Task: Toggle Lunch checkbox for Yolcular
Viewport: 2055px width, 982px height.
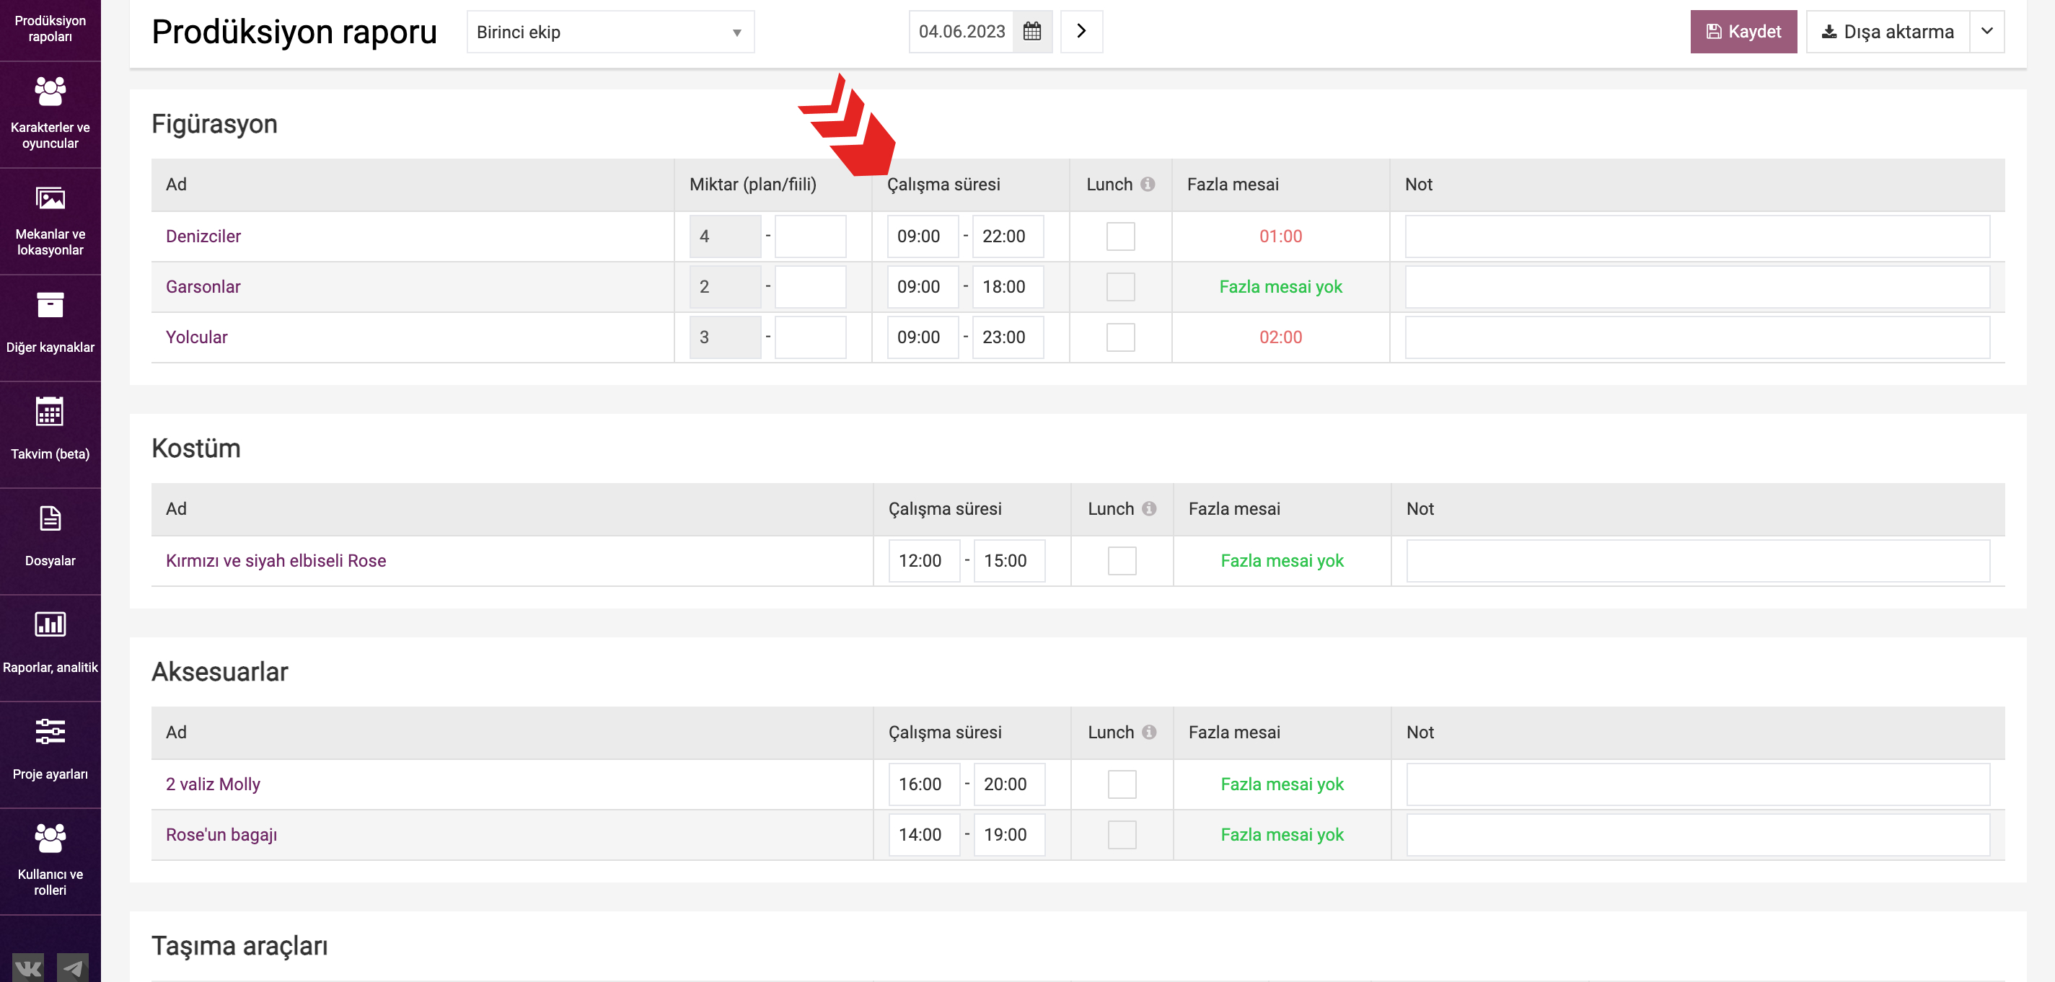Action: [1120, 337]
